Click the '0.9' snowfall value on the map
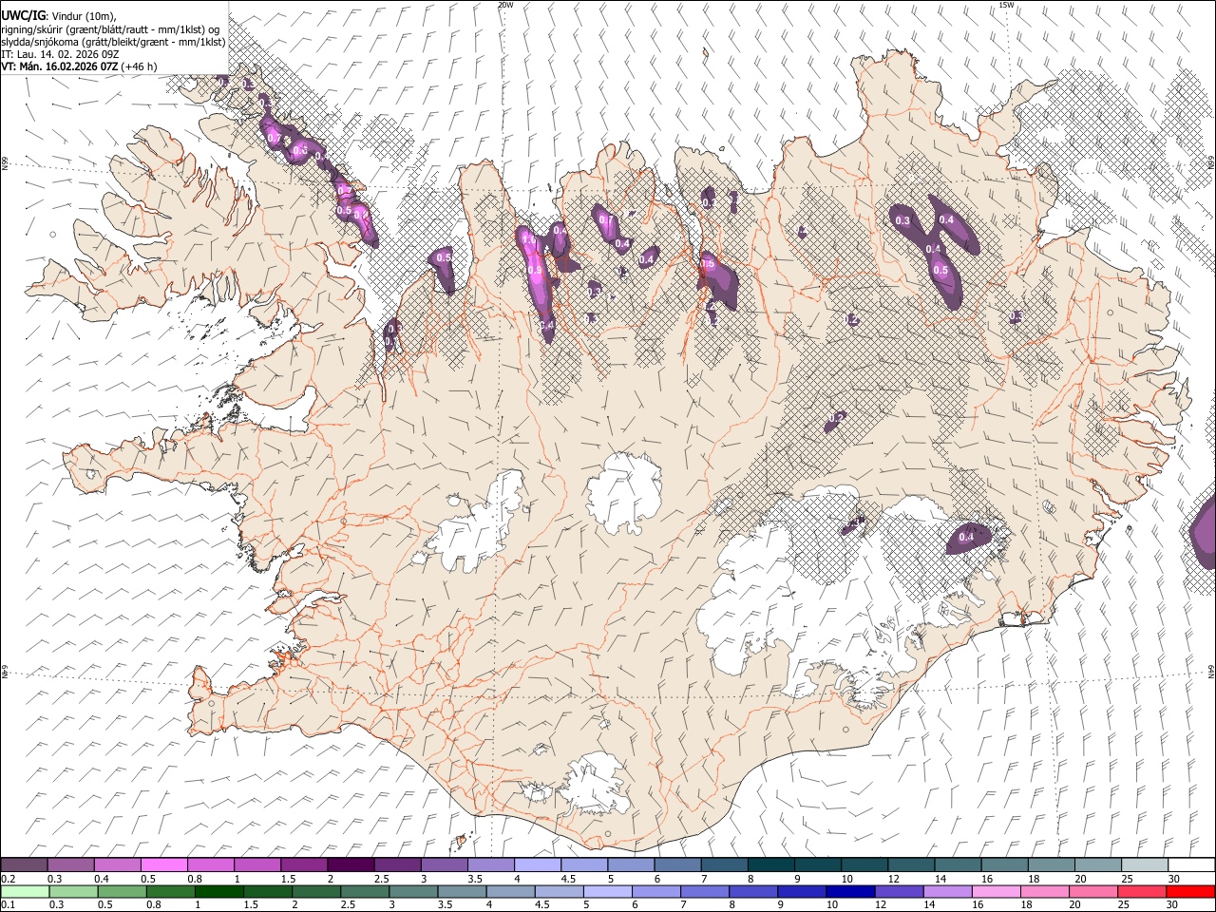This screenshot has height=912, width=1216. [534, 271]
